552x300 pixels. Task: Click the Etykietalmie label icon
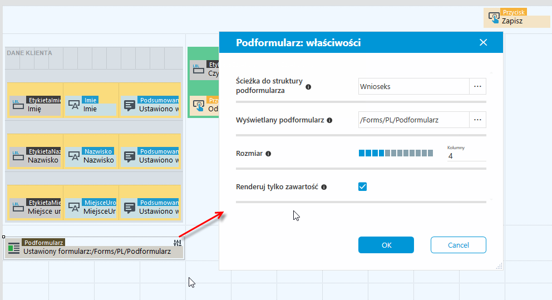[x=18, y=105]
